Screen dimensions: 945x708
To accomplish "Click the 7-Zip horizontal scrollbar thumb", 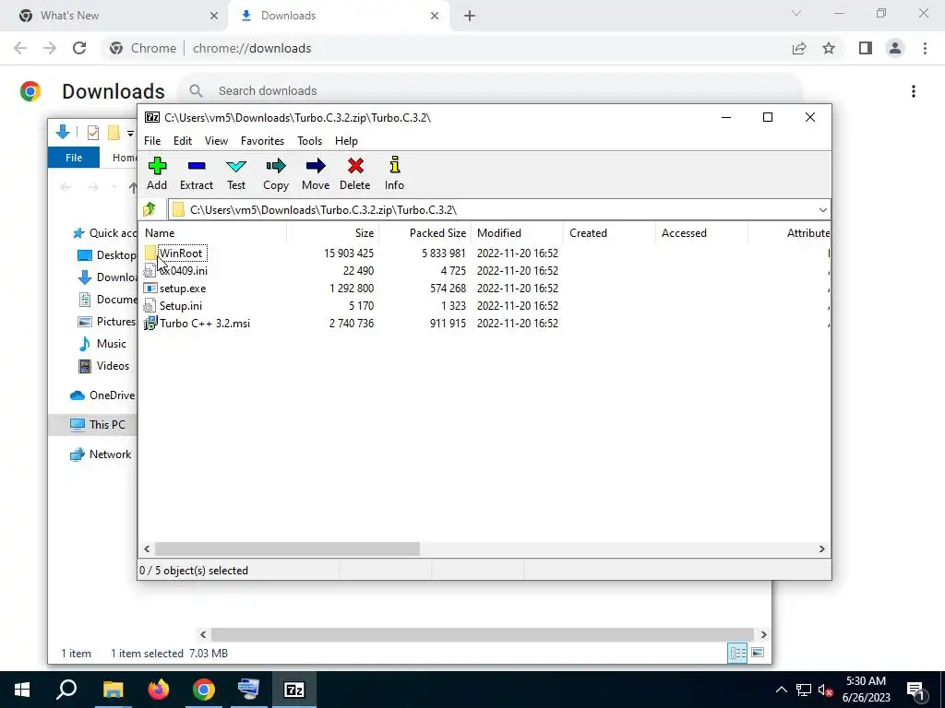I will click(288, 549).
